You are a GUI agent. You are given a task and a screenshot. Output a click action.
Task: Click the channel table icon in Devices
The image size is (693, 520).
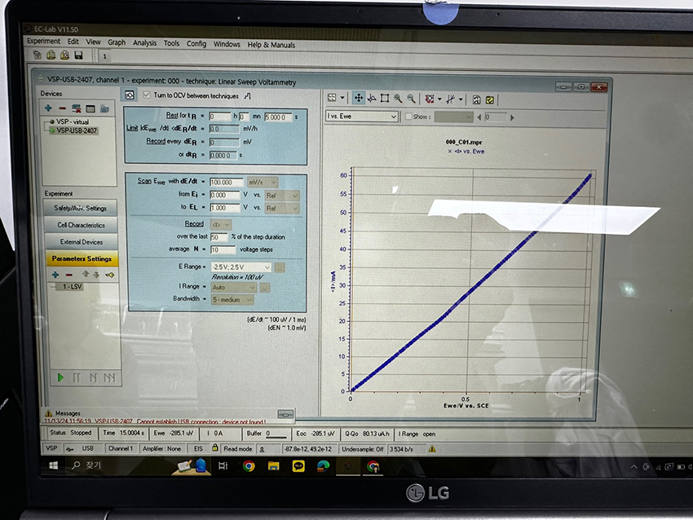90,108
